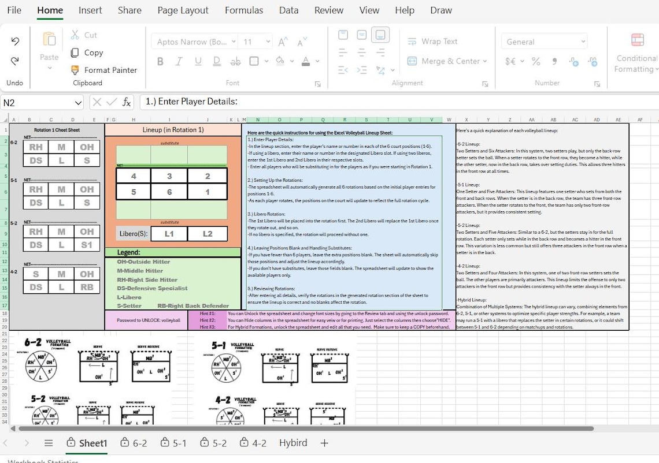The height and width of the screenshot is (463, 659).
Task: Click the Format Painter tool
Action: [x=103, y=70]
